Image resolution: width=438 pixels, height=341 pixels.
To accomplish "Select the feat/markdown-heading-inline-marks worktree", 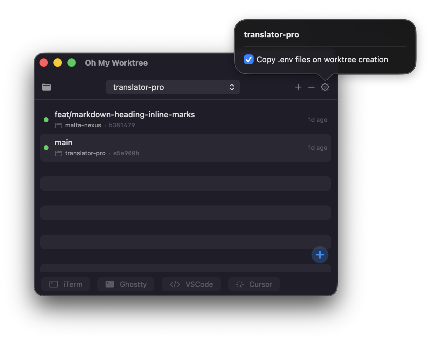I will point(185,119).
